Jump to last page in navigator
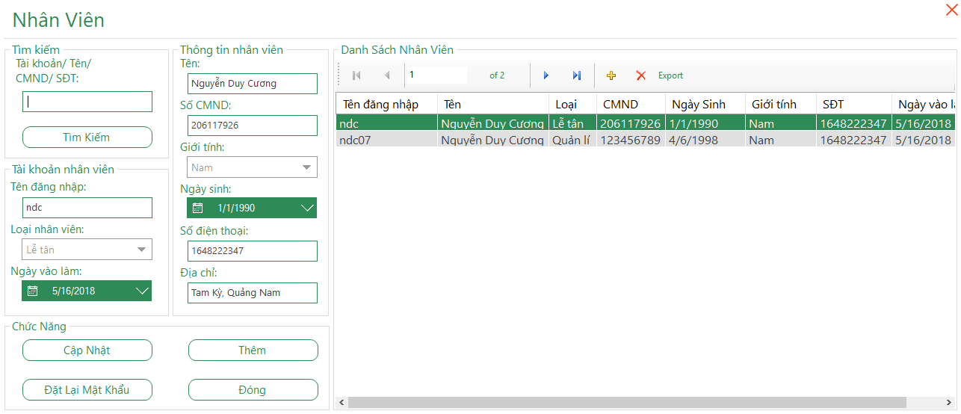The height and width of the screenshot is (414, 961). click(x=576, y=75)
